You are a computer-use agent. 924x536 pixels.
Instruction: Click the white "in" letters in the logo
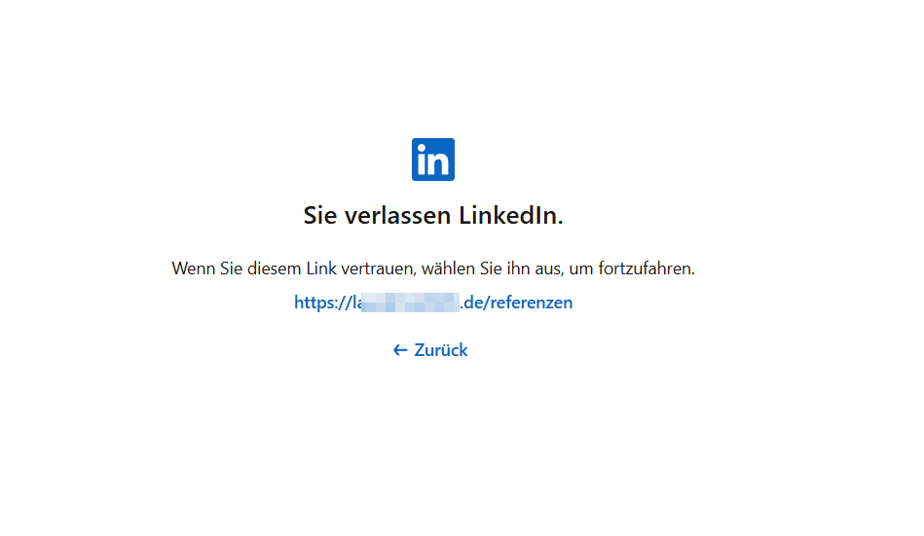[x=433, y=161]
